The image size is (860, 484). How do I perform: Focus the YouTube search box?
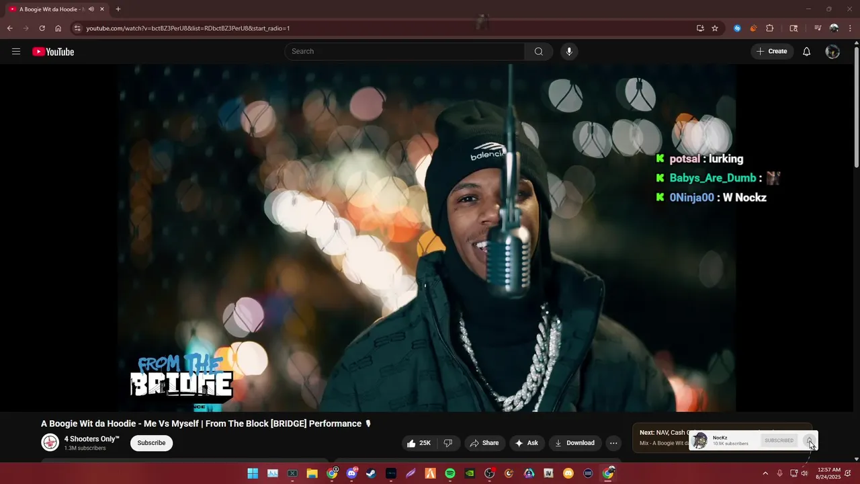coord(405,52)
